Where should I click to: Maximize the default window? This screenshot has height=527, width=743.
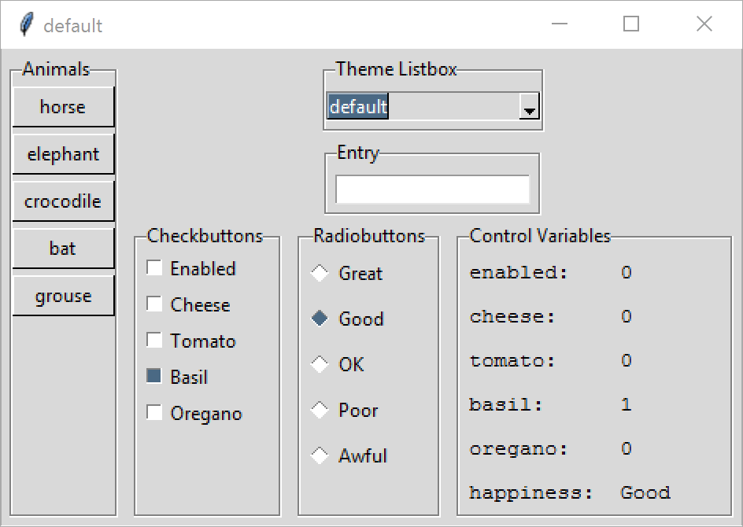630,24
